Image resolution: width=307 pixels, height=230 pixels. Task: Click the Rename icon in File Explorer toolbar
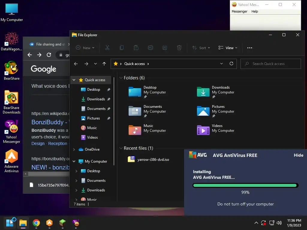click(151, 48)
